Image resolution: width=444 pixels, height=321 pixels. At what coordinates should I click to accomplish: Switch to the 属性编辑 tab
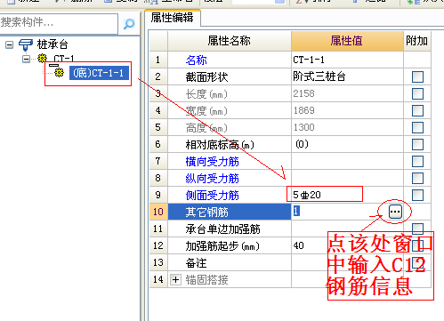click(172, 18)
